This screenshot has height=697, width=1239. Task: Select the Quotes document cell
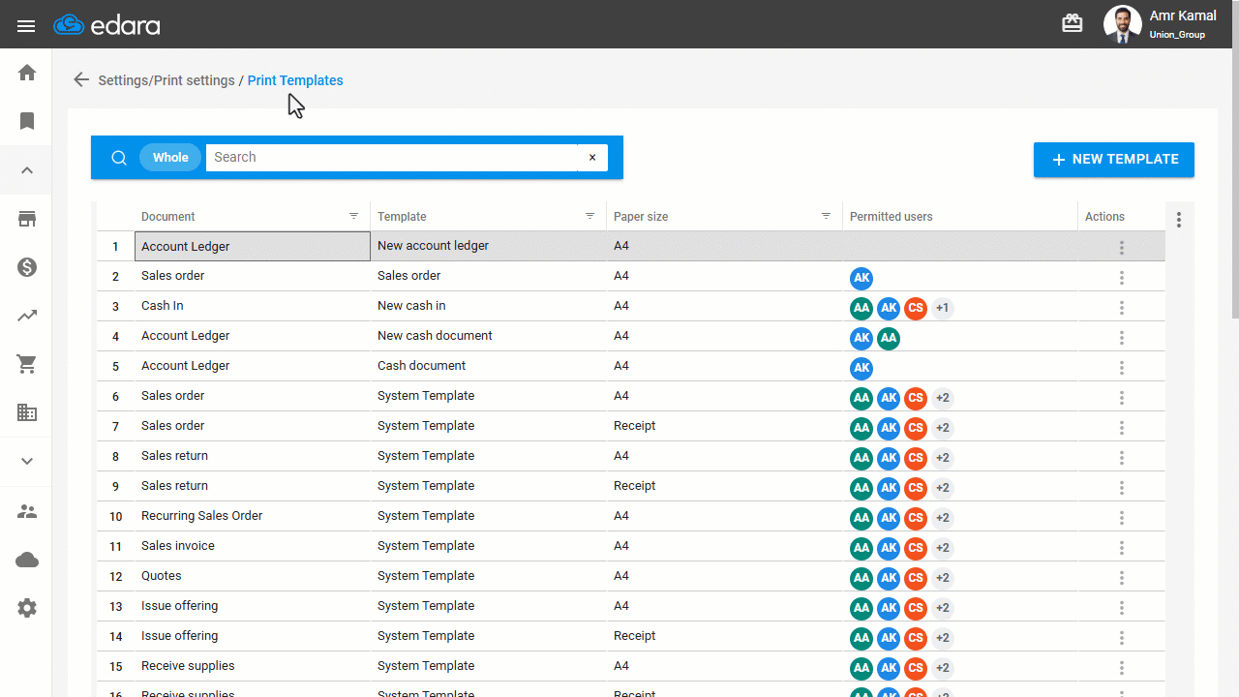[253, 576]
